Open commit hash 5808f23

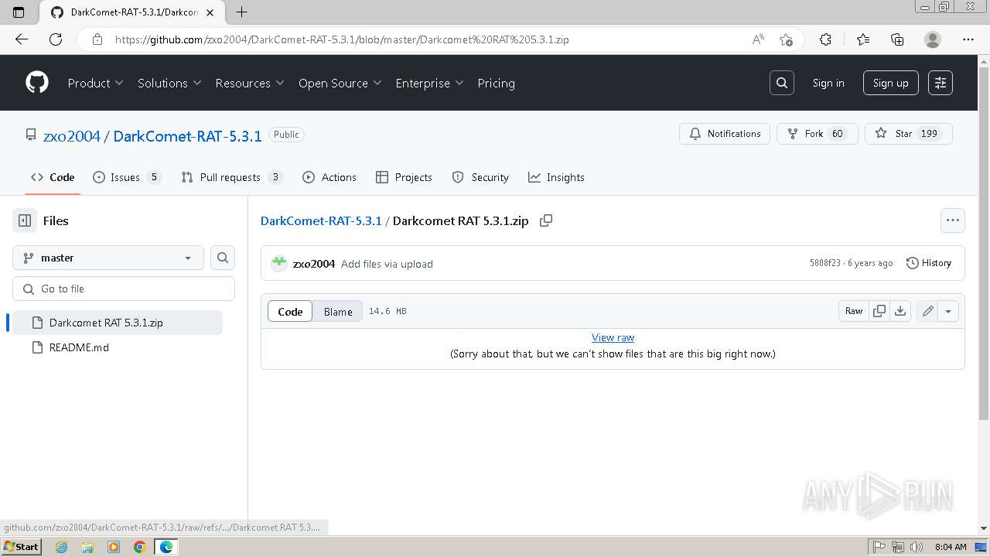click(x=824, y=263)
